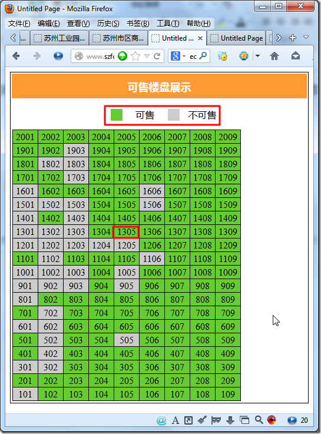The image size is (321, 434).
Task: List all tabs dropdown arrow
Action: [x=306, y=37]
